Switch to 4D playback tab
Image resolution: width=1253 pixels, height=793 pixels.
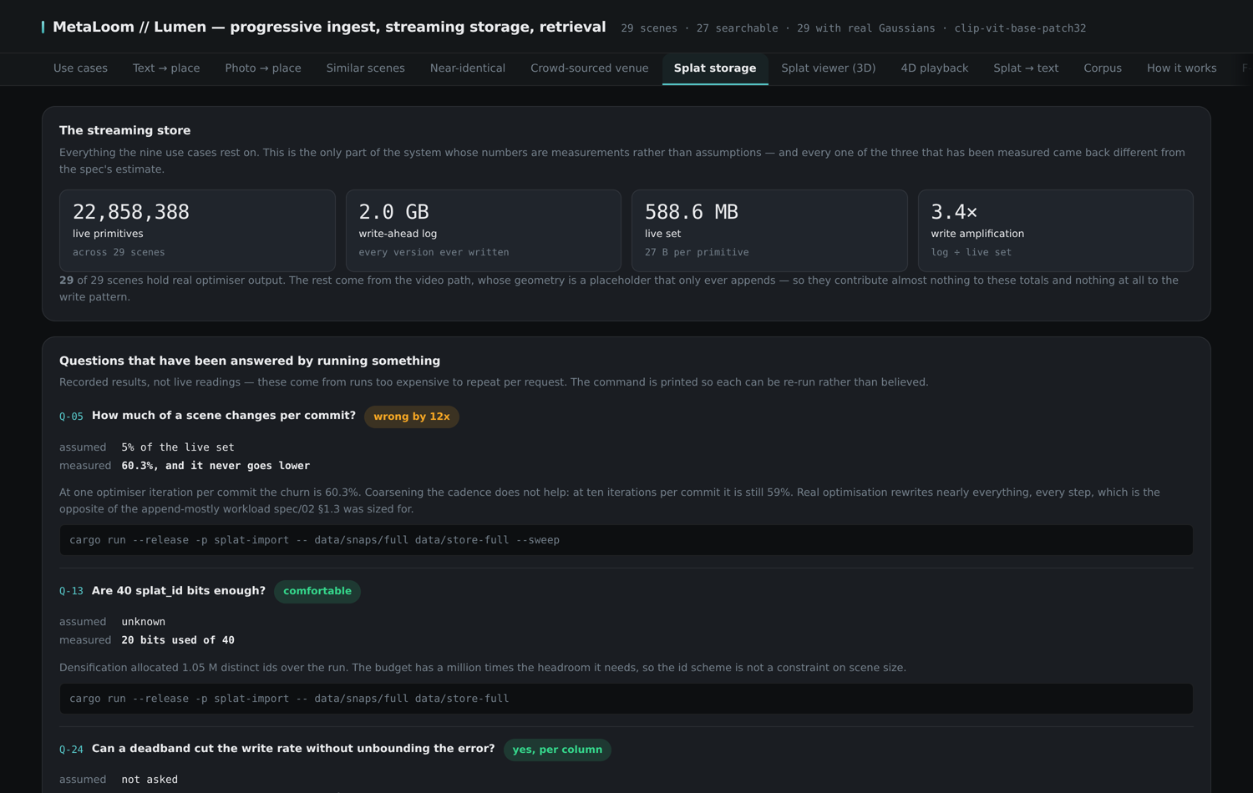(x=935, y=68)
